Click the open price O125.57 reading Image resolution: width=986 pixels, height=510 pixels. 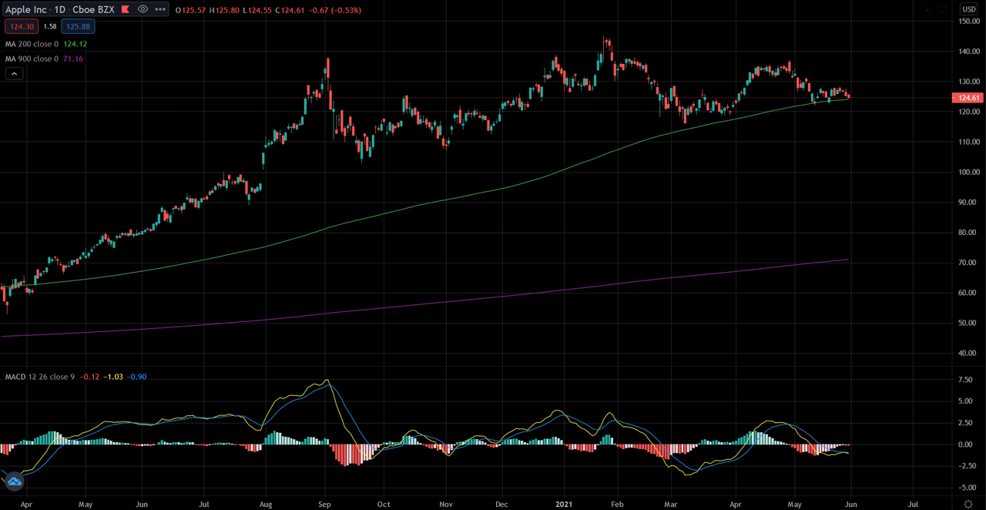point(192,10)
